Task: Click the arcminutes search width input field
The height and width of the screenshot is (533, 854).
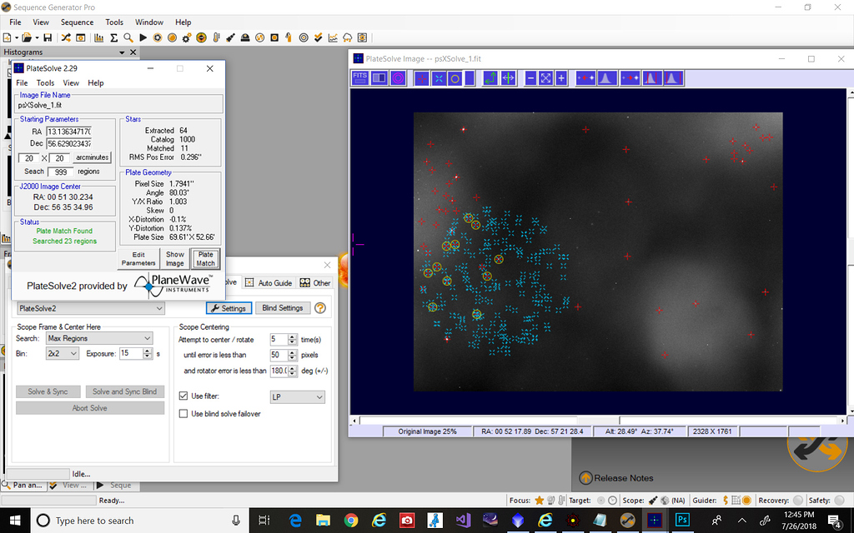Action: (x=28, y=157)
